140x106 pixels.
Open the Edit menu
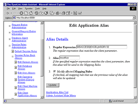(14, 9)
